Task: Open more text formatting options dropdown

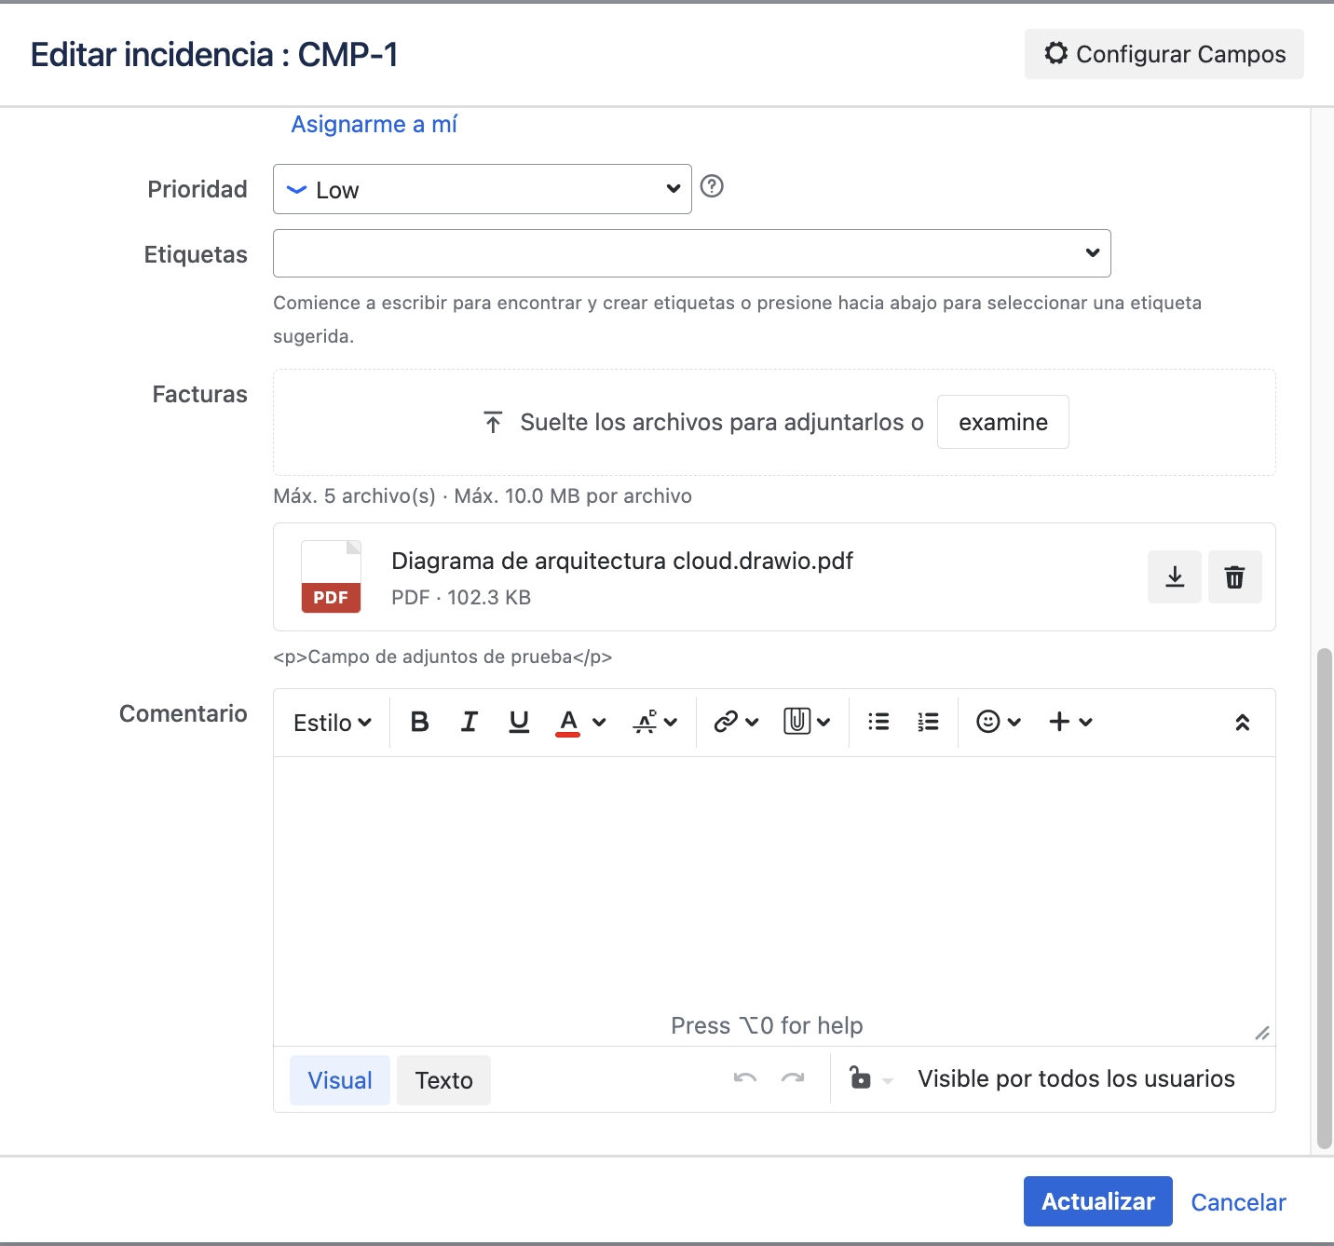Action: click(x=655, y=722)
